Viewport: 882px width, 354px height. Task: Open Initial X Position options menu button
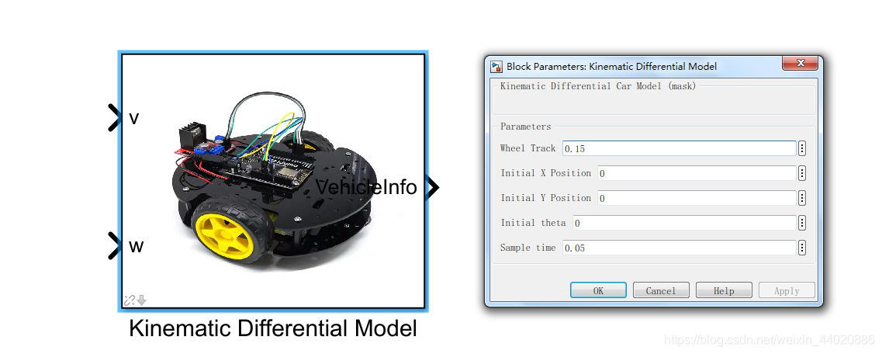pyautogui.click(x=802, y=173)
